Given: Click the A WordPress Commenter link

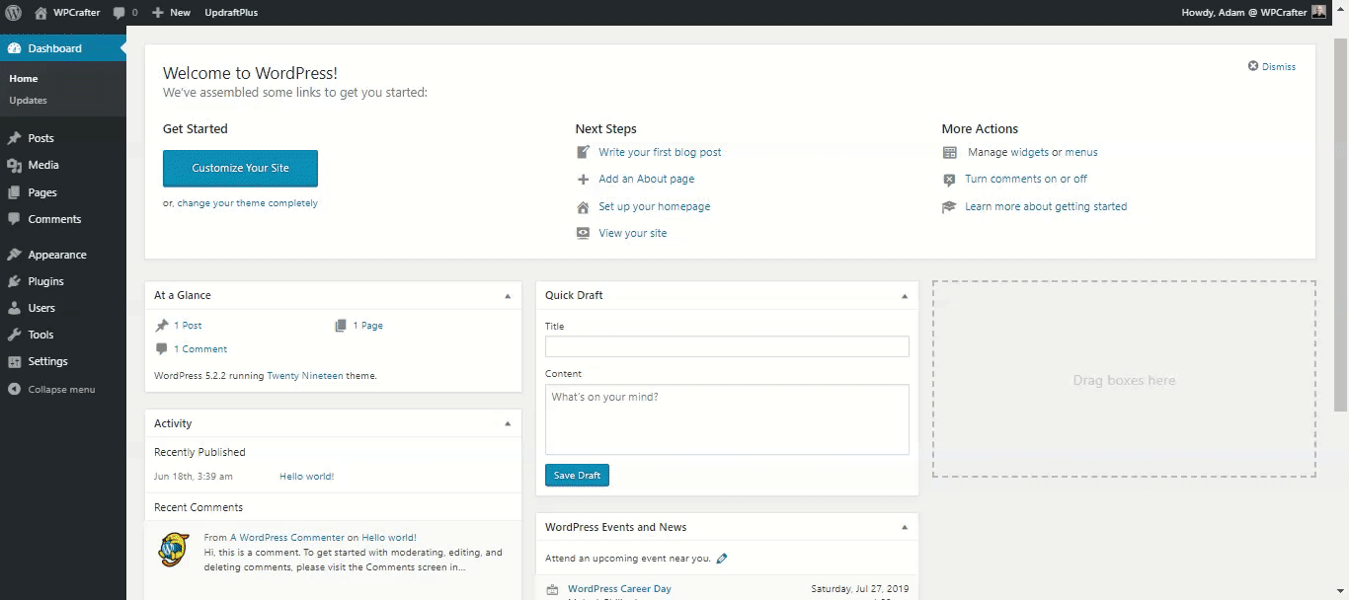Looking at the screenshot, I should [287, 538].
